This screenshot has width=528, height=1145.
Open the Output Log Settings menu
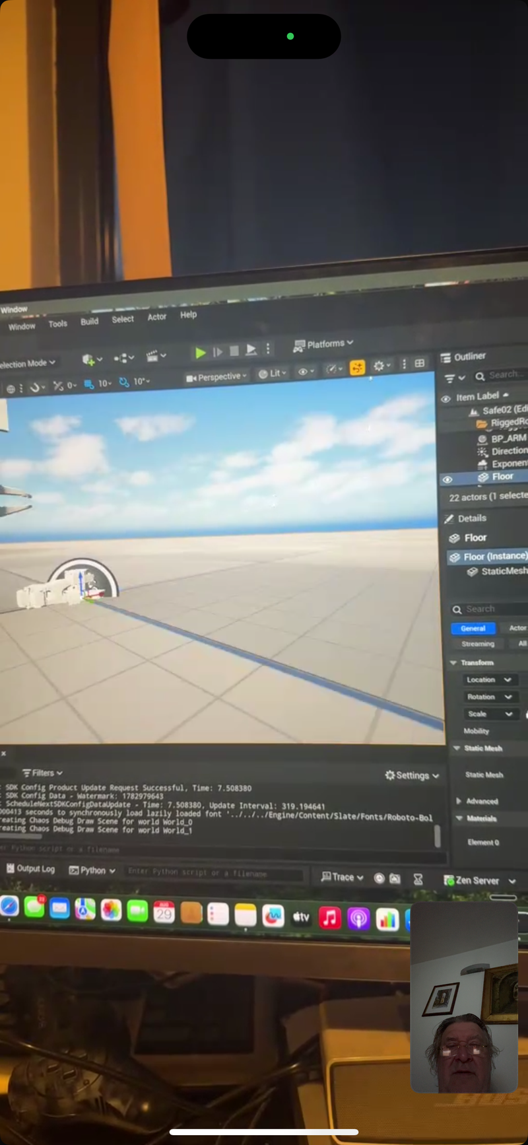412,775
